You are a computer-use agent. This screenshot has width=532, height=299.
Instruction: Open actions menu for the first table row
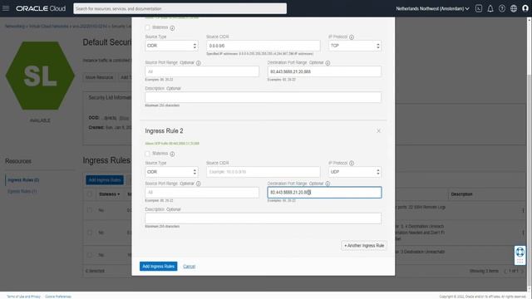[523, 210]
